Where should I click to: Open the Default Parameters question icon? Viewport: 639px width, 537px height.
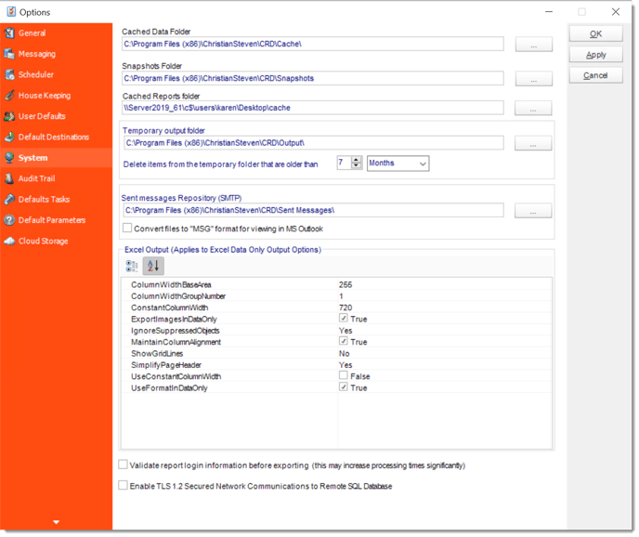[9, 220]
